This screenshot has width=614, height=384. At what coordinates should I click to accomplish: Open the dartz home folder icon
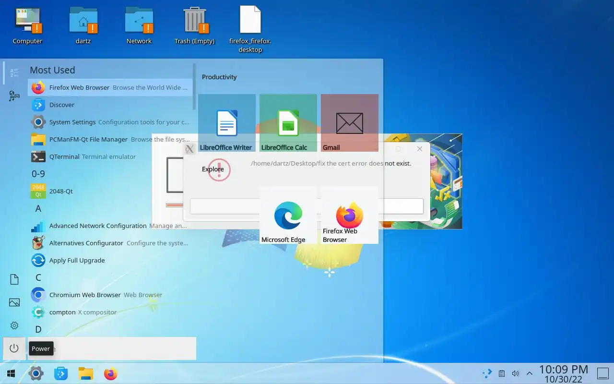pos(83,25)
